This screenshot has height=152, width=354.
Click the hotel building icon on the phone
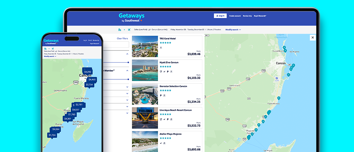click(45, 48)
